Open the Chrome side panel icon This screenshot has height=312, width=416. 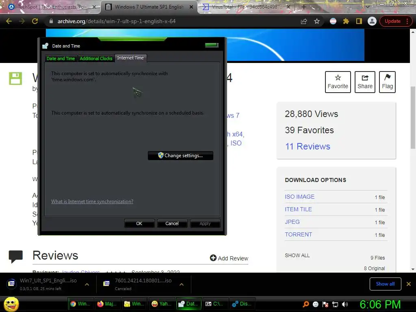click(359, 21)
